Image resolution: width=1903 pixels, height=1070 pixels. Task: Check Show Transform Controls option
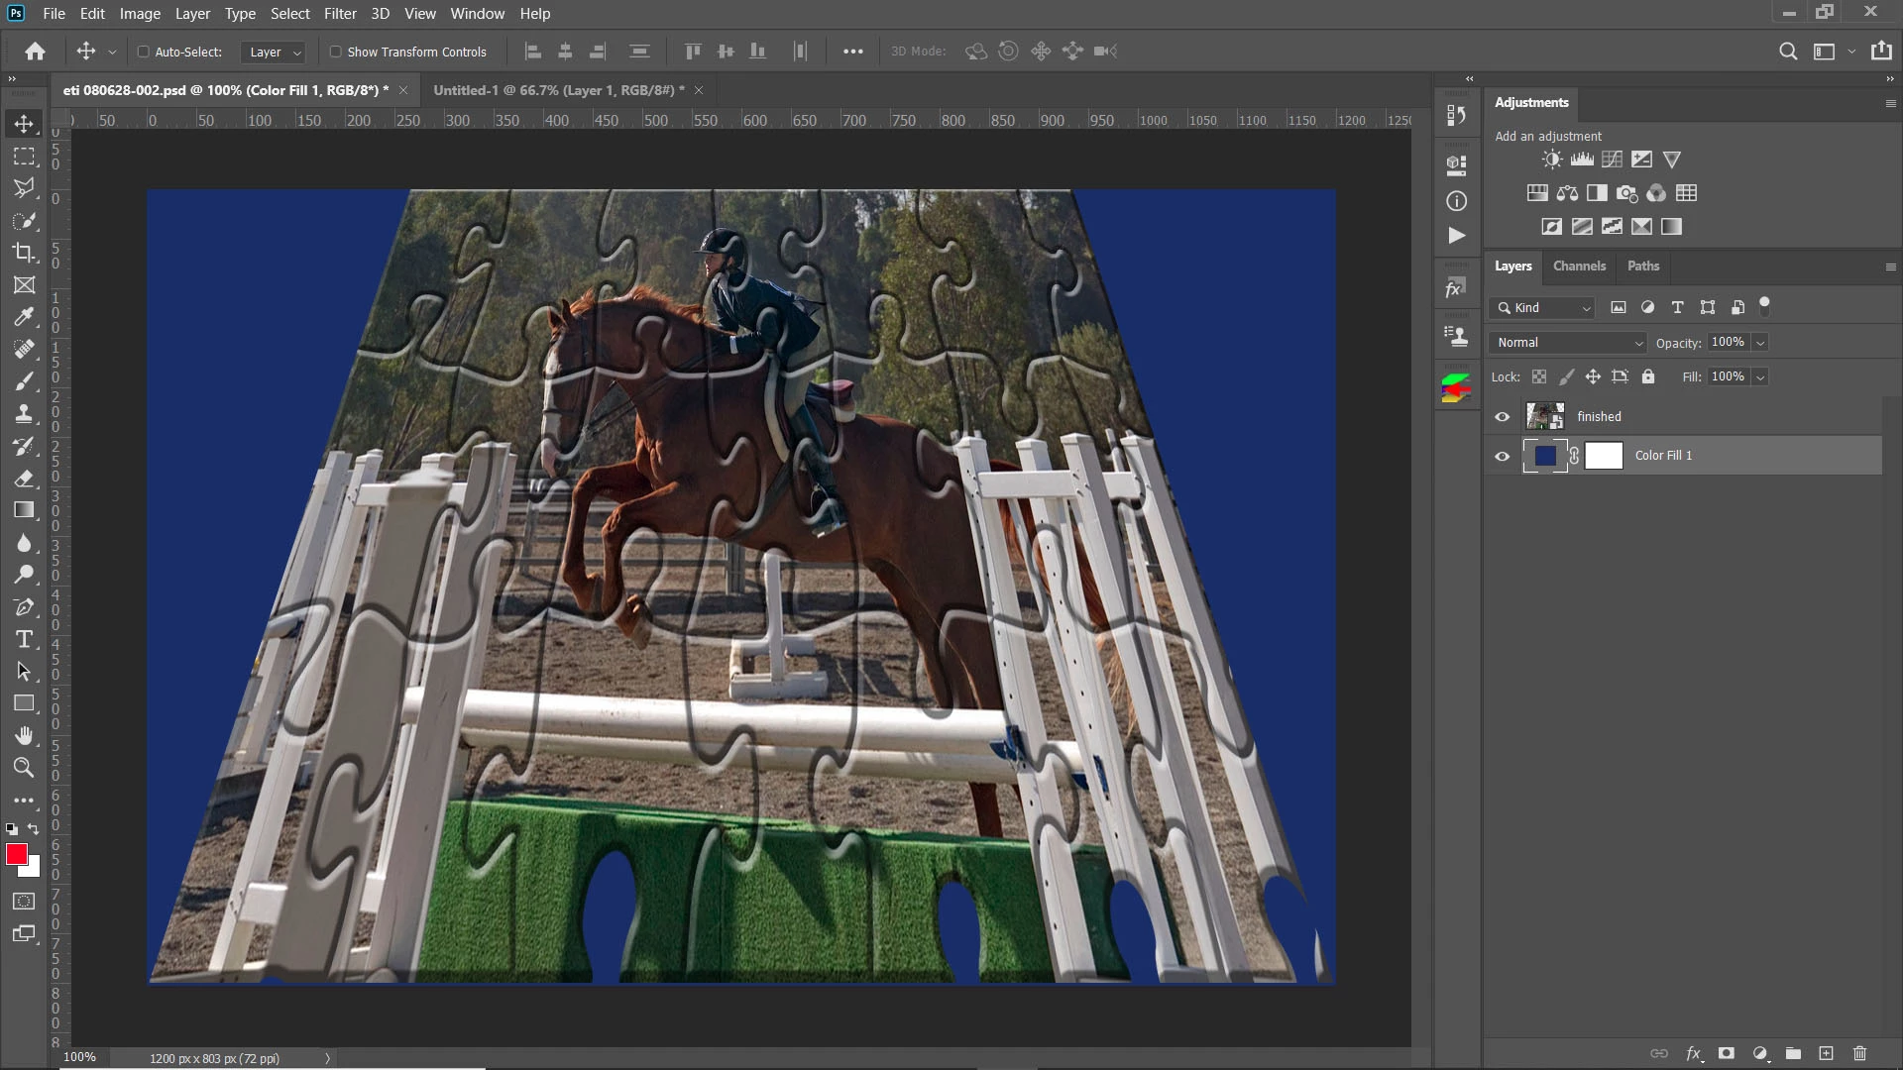335,52
